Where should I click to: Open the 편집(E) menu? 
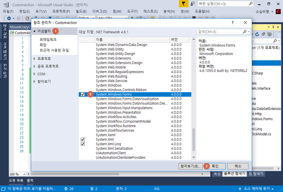point(24,11)
